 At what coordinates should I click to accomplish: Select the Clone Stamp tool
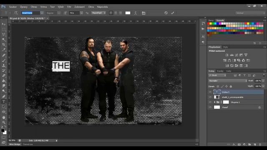pyautogui.click(x=4, y=65)
